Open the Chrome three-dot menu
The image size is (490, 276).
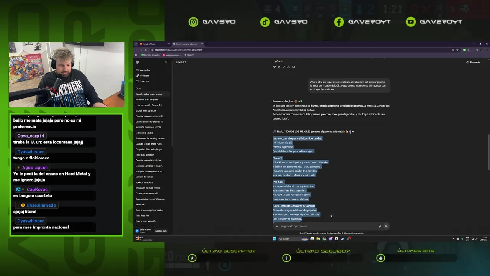(487, 50)
